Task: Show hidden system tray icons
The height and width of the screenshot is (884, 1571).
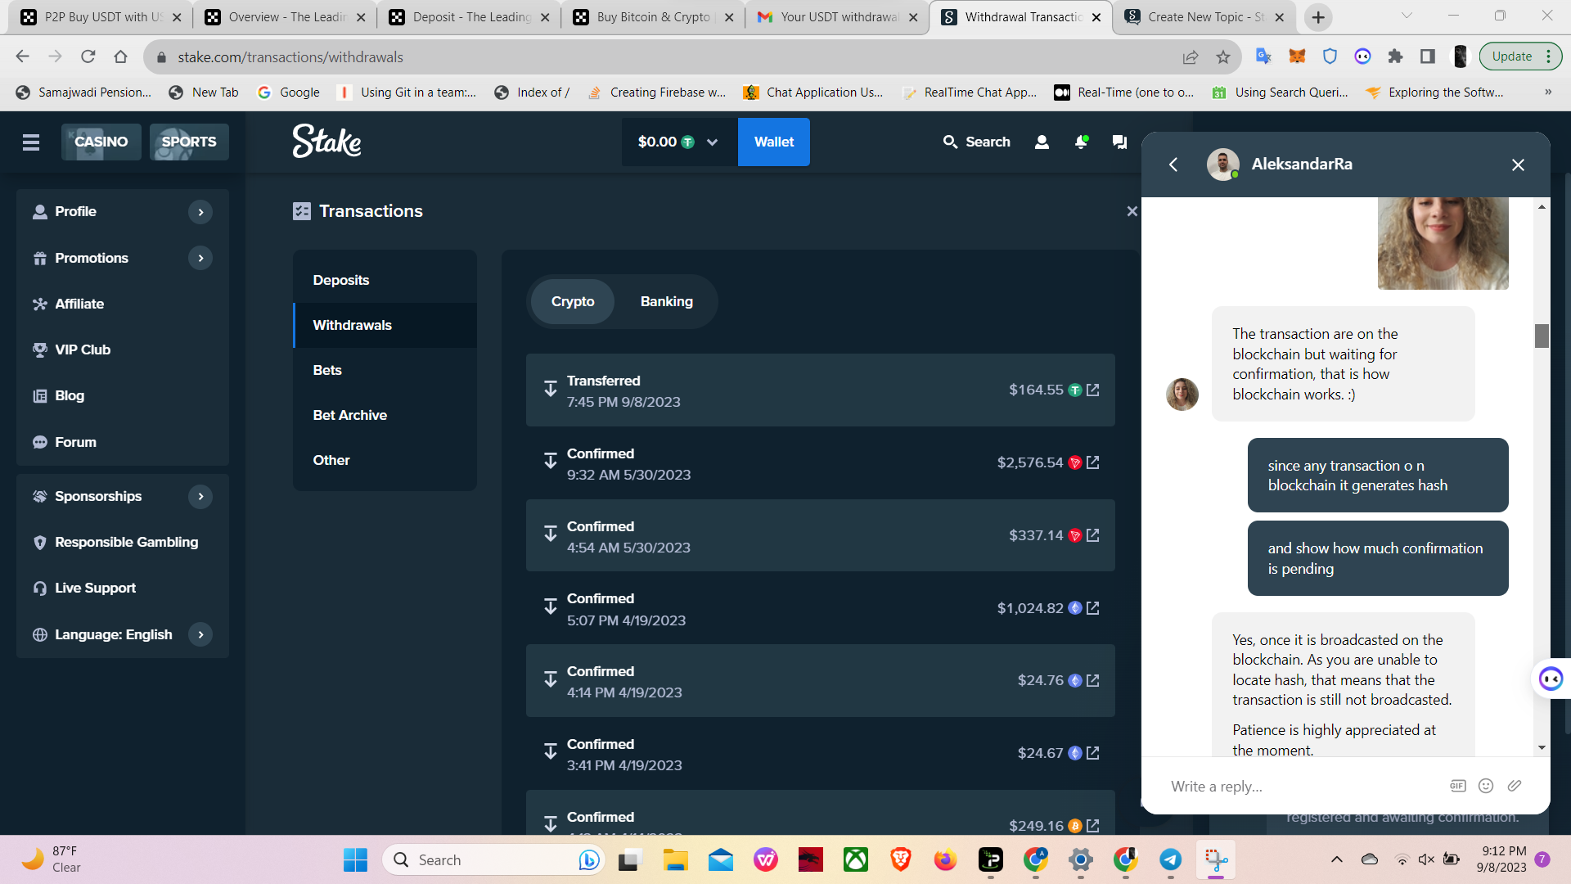Action: coord(1337,859)
